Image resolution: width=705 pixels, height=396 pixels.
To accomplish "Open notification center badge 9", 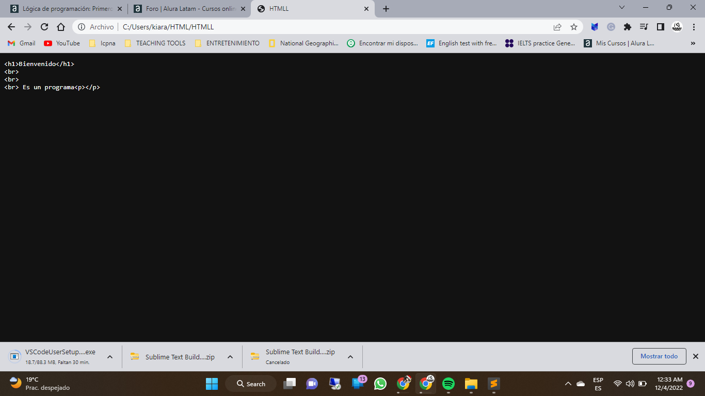I will [691, 384].
